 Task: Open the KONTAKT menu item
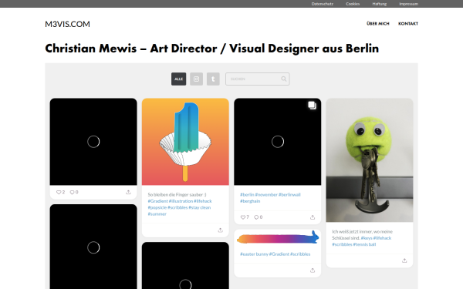pyautogui.click(x=408, y=24)
